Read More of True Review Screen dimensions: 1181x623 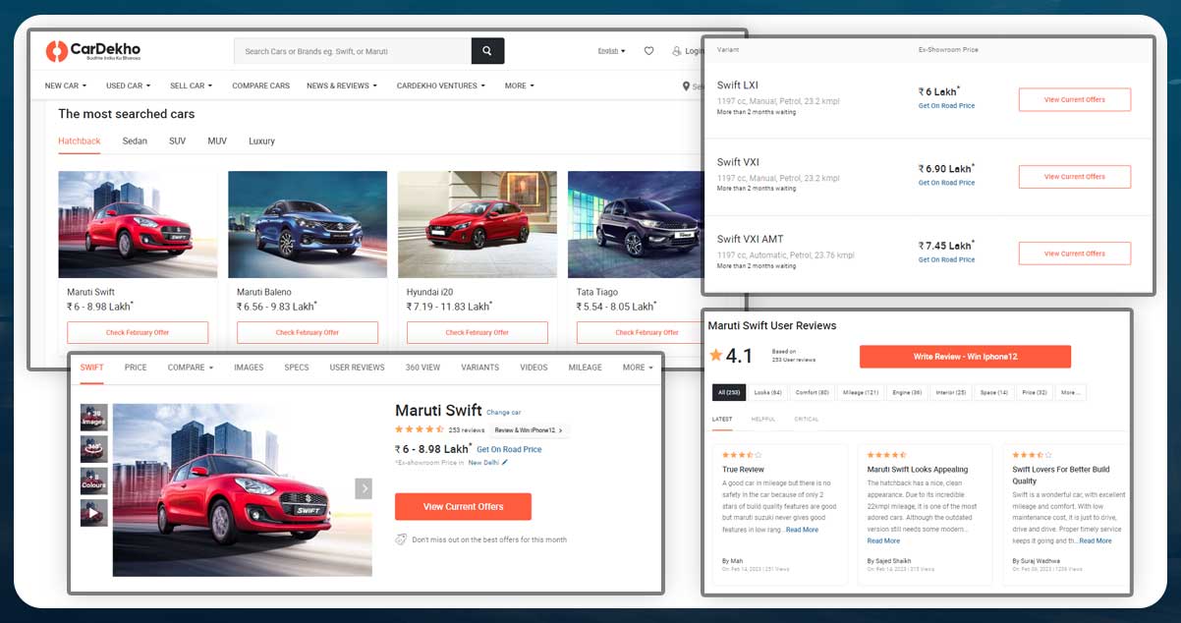[802, 530]
